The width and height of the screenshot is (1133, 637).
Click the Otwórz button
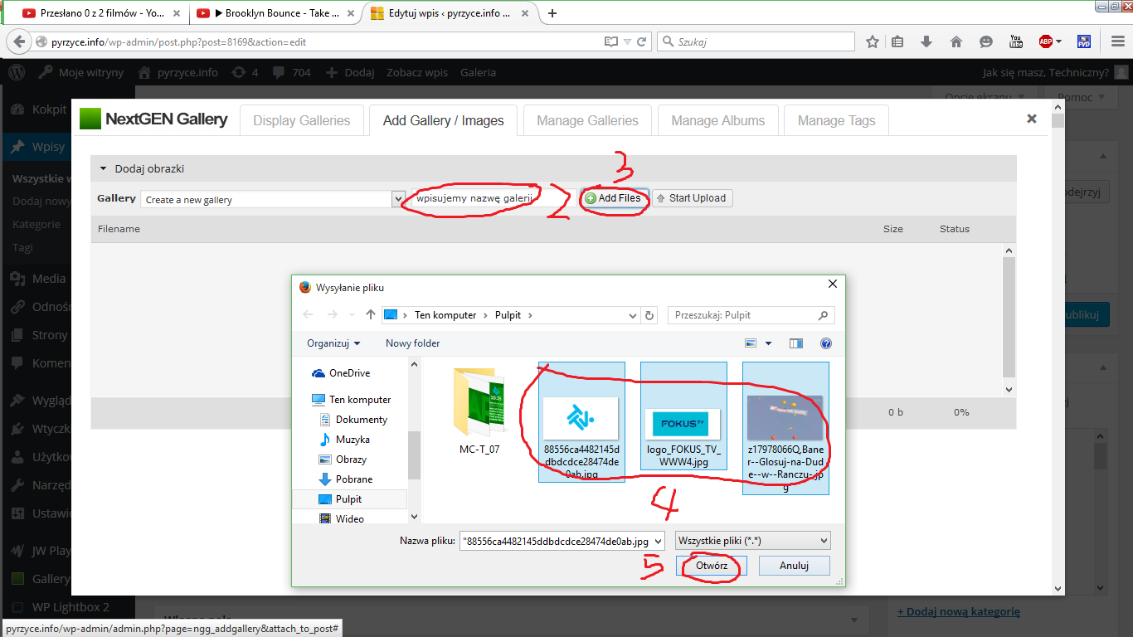712,566
